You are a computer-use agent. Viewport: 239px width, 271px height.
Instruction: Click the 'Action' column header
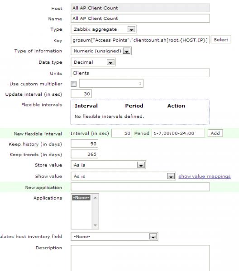(x=176, y=106)
